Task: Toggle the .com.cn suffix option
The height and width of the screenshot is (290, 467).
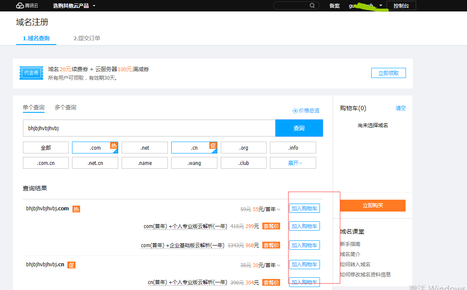Action: point(46,163)
